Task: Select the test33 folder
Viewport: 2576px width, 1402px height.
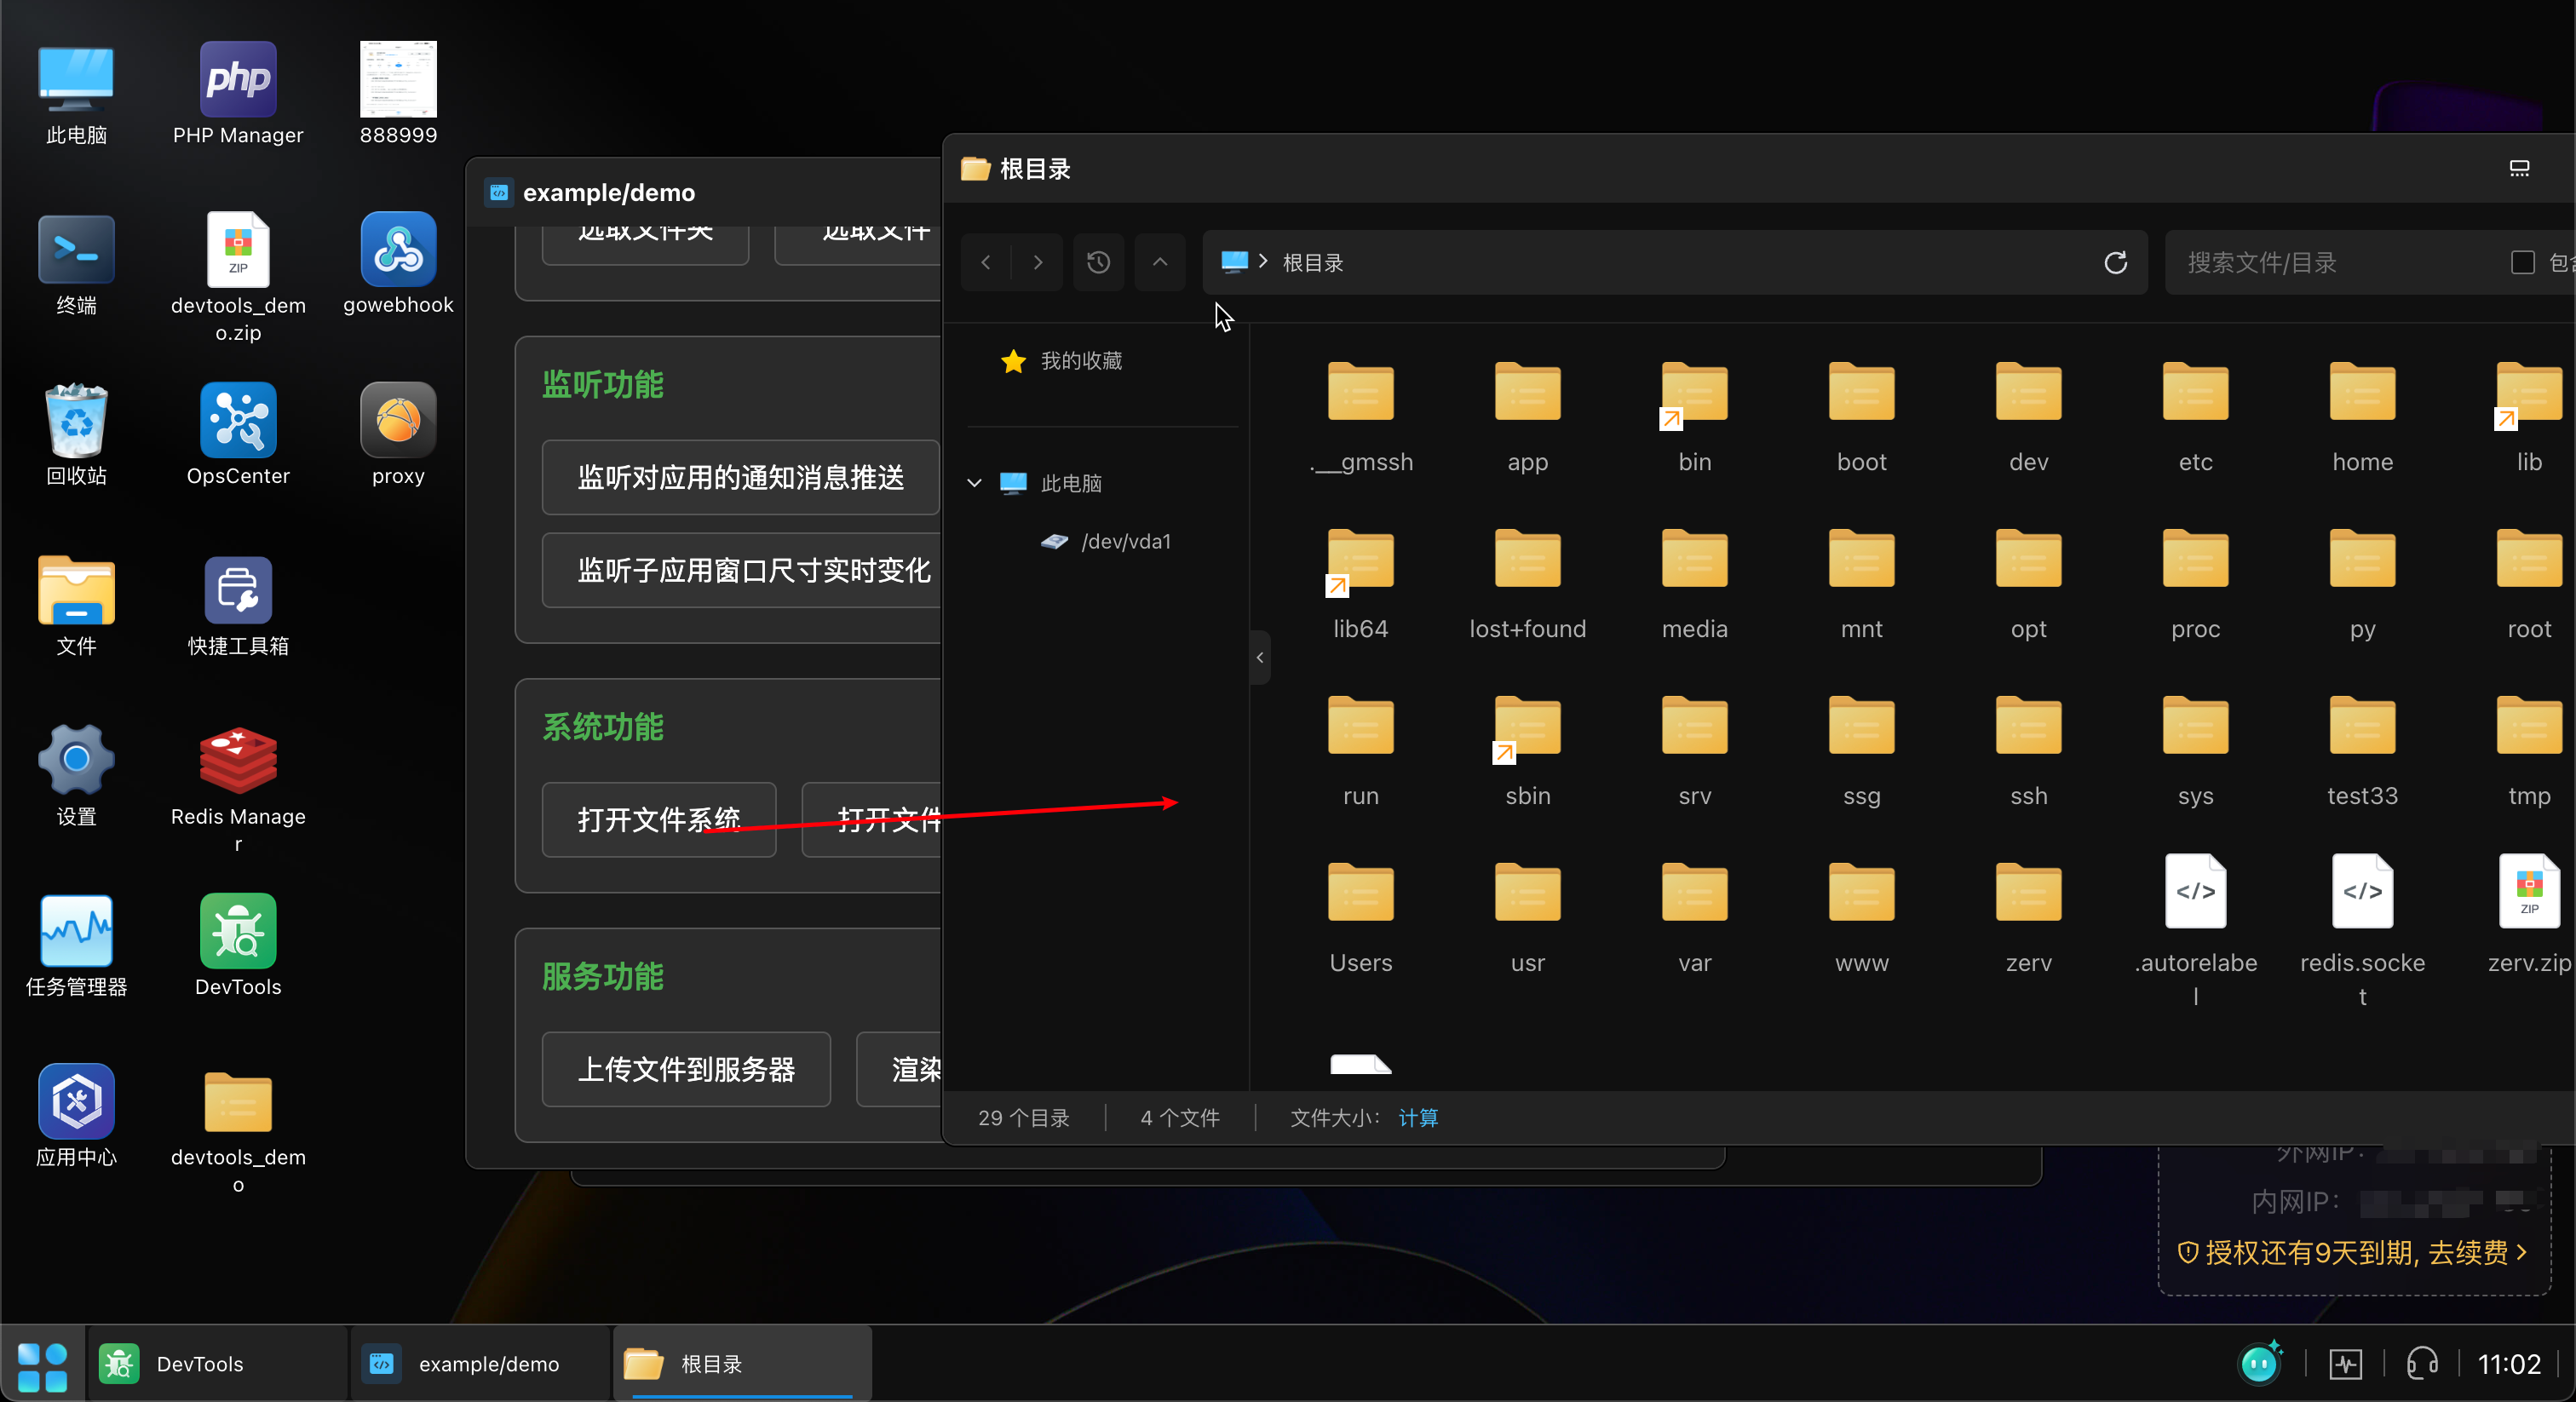Action: pyautogui.click(x=2362, y=751)
